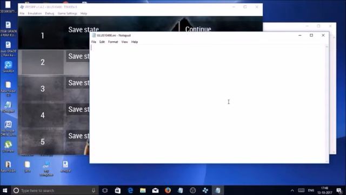This screenshot has height=195, width=346.
Task: Open File Explorer from taskbar
Action: pos(143,190)
